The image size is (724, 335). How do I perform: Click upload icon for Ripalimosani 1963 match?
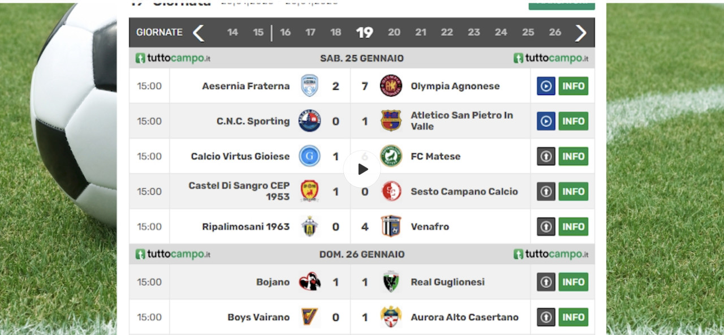point(546,226)
